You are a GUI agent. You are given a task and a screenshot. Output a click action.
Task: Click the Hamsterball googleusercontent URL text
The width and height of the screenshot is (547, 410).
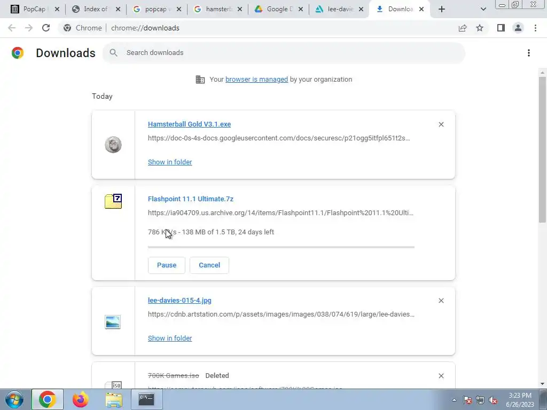pos(279,138)
